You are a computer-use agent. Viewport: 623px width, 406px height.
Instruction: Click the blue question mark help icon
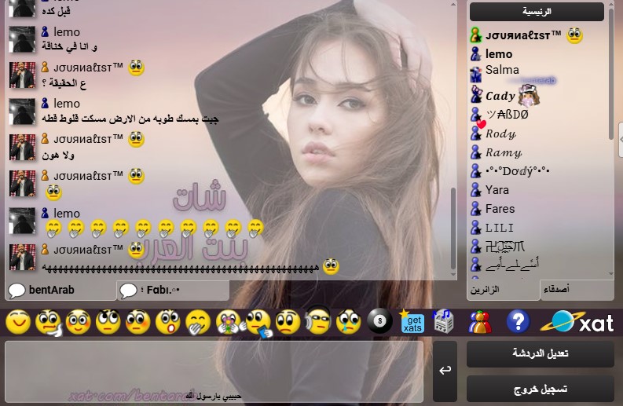(x=518, y=321)
